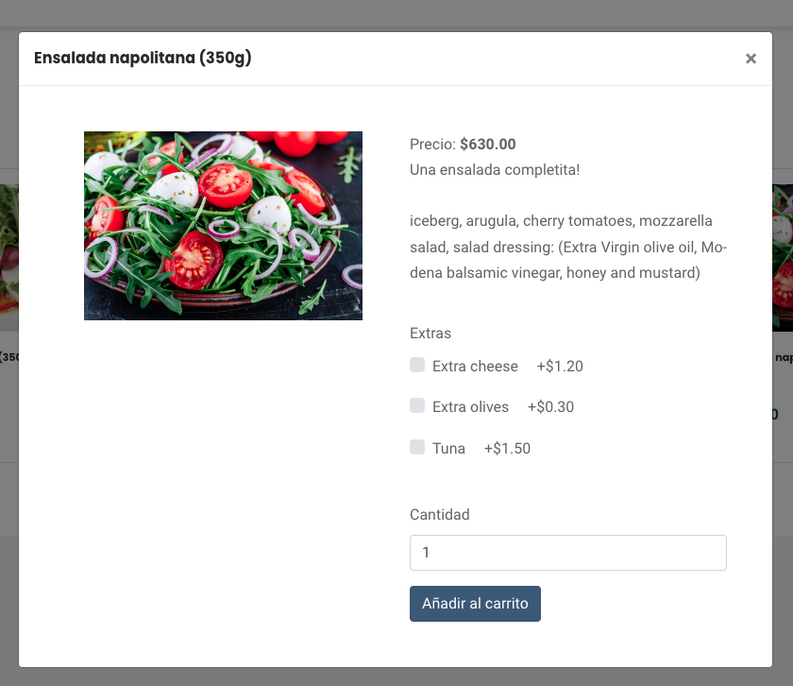Click the +$0.30 extra price

pos(550,407)
